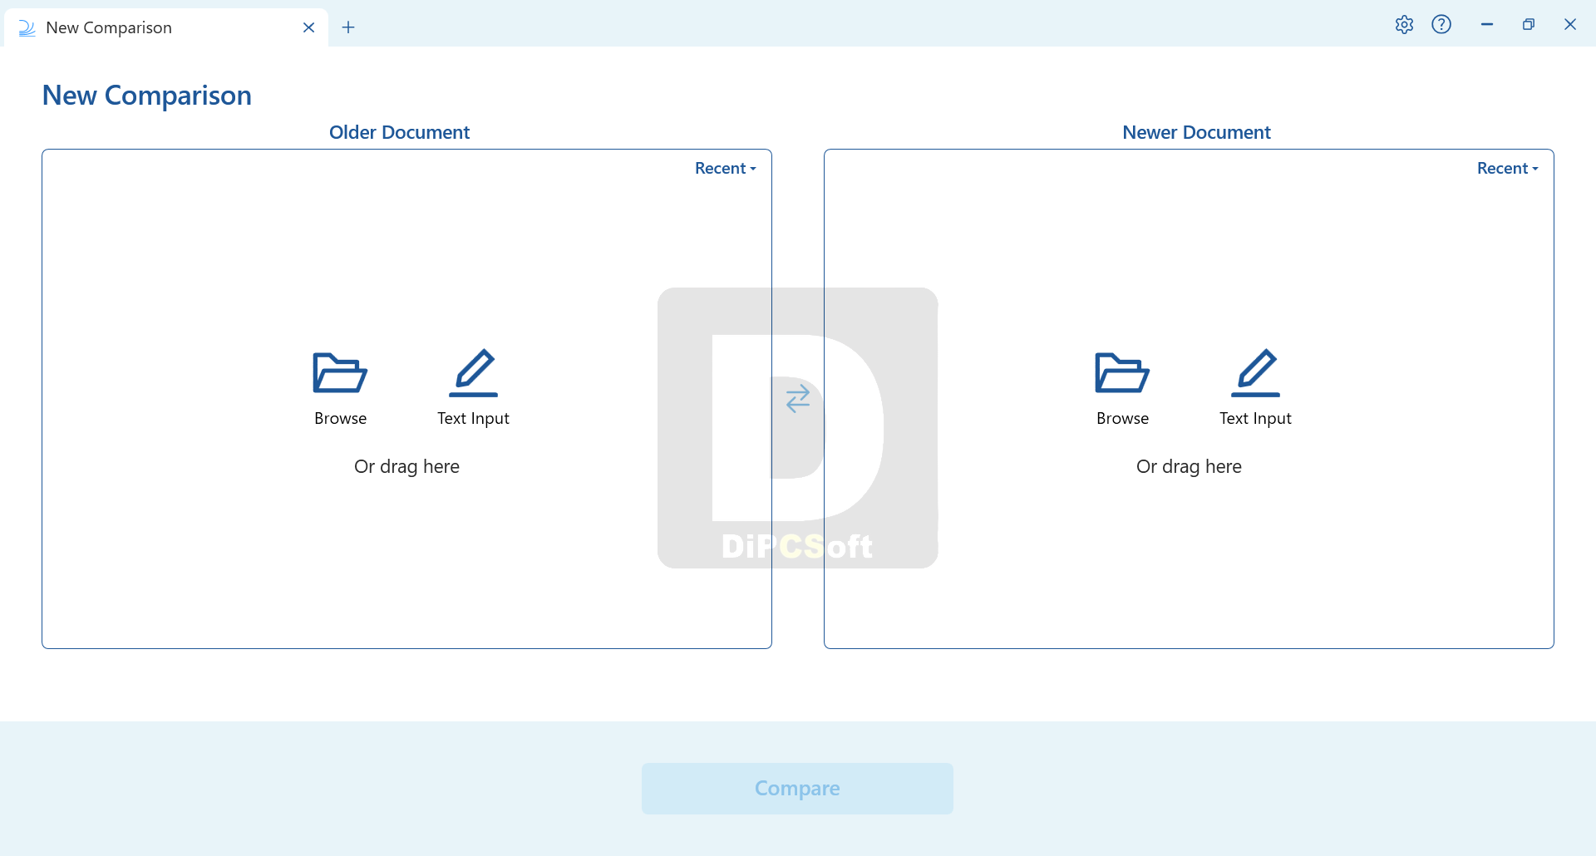This screenshot has height=856, width=1596.
Task: Open help question mark icon
Action: (x=1441, y=25)
